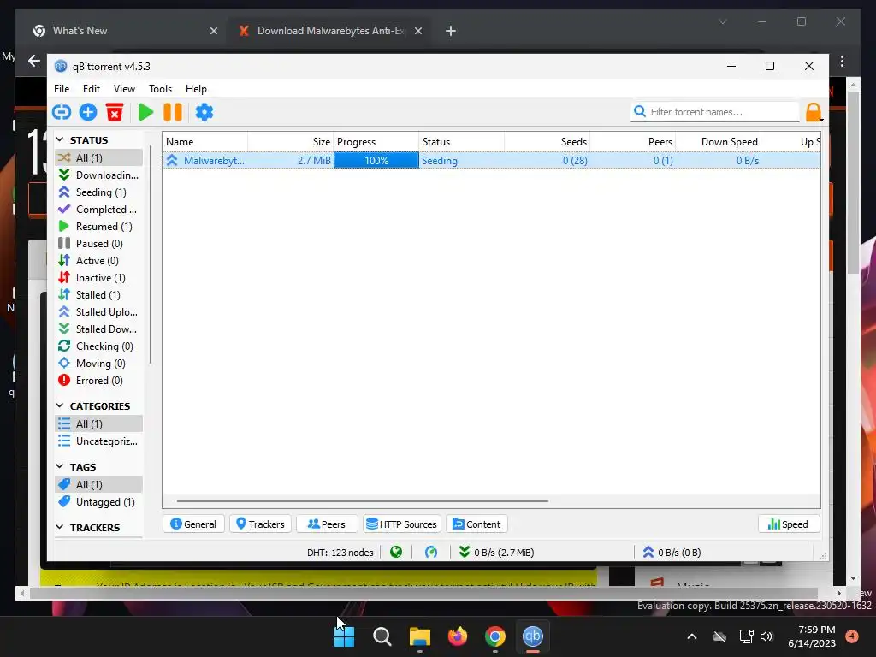Sort torrents by Progress column header
The height and width of the screenshot is (657, 876).
tap(376, 142)
